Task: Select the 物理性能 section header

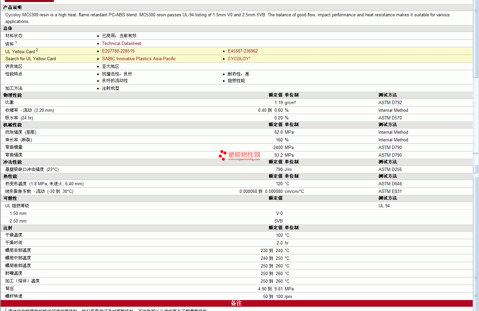Action: pyautogui.click(x=12, y=95)
